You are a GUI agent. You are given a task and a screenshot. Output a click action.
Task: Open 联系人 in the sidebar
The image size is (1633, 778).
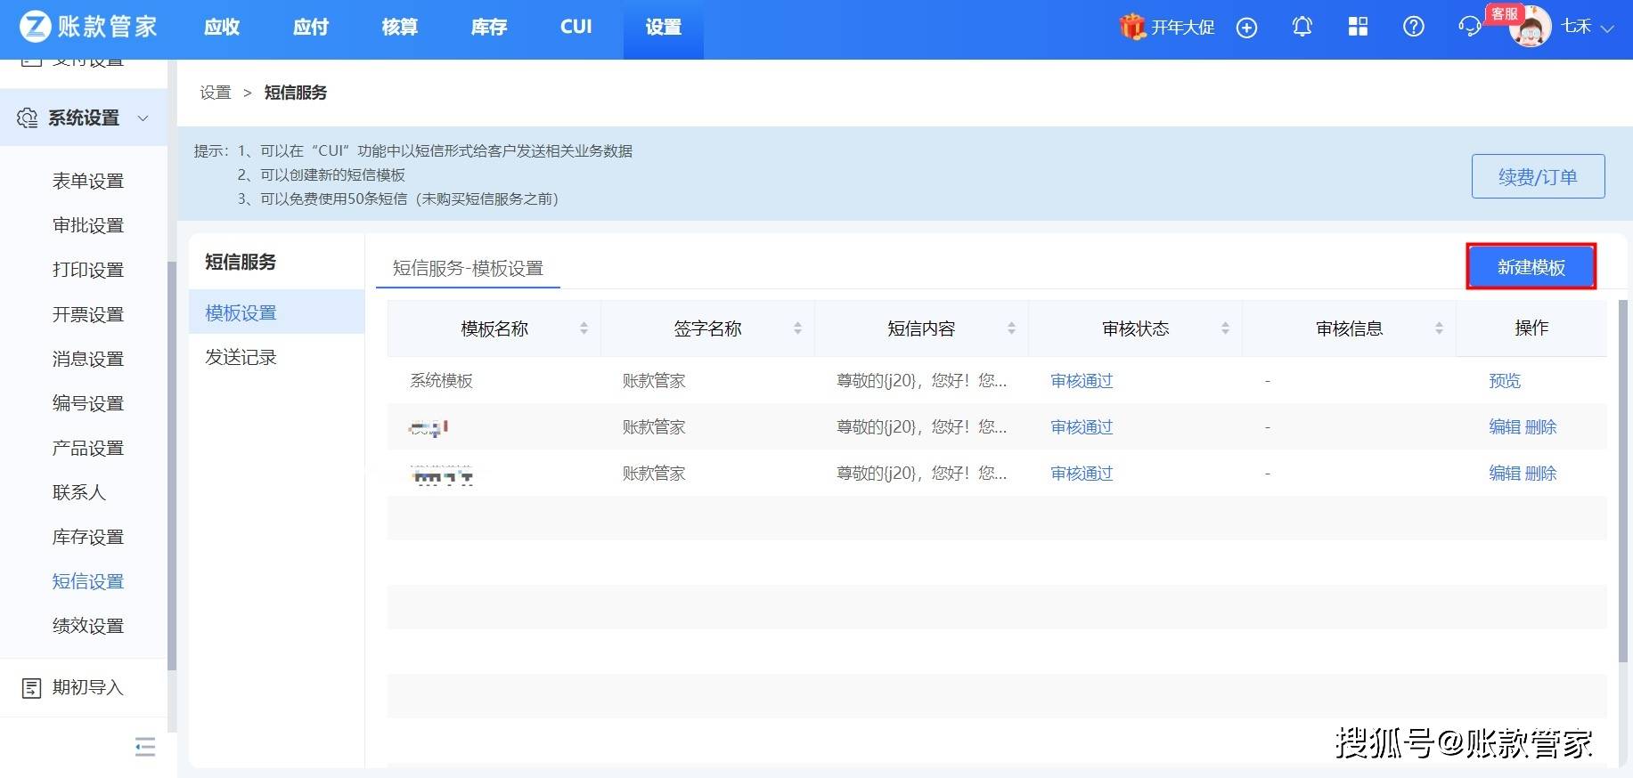coord(79,492)
